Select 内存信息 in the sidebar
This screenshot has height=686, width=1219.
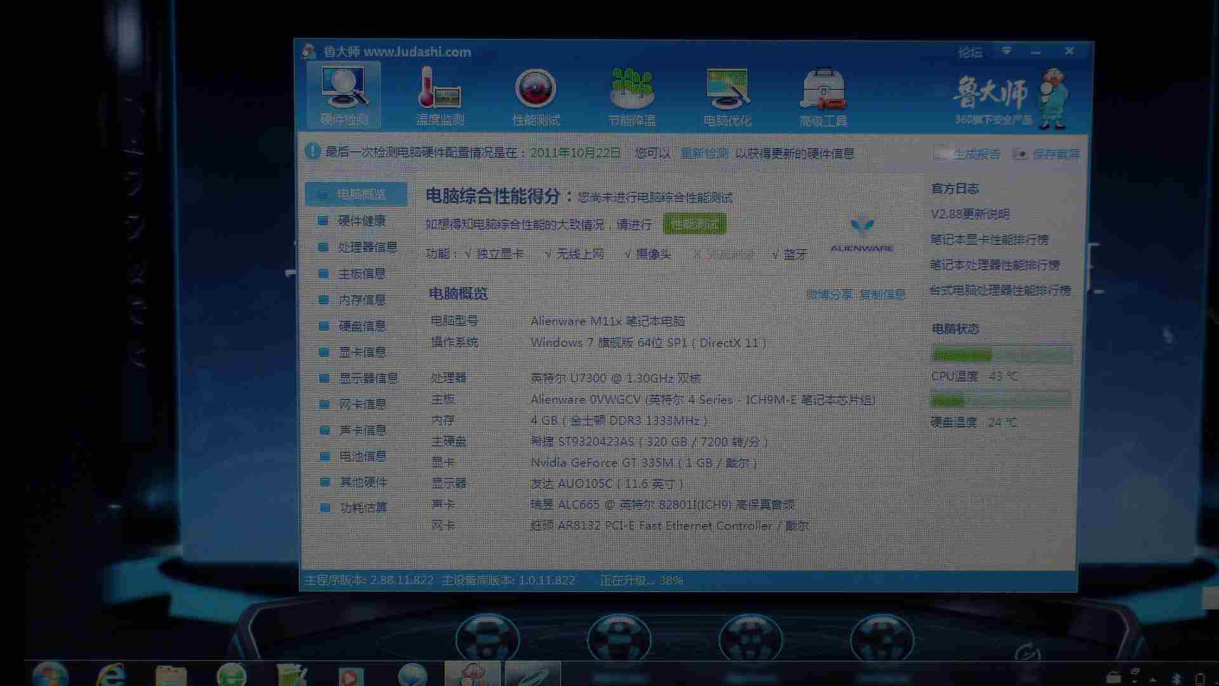[353, 300]
